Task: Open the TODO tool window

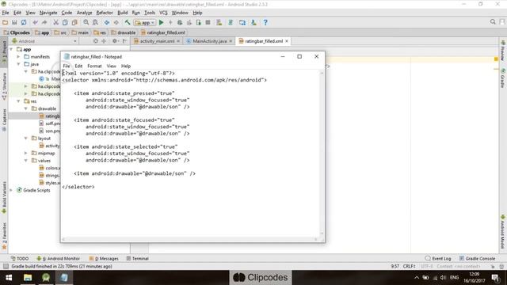Action: (20, 259)
